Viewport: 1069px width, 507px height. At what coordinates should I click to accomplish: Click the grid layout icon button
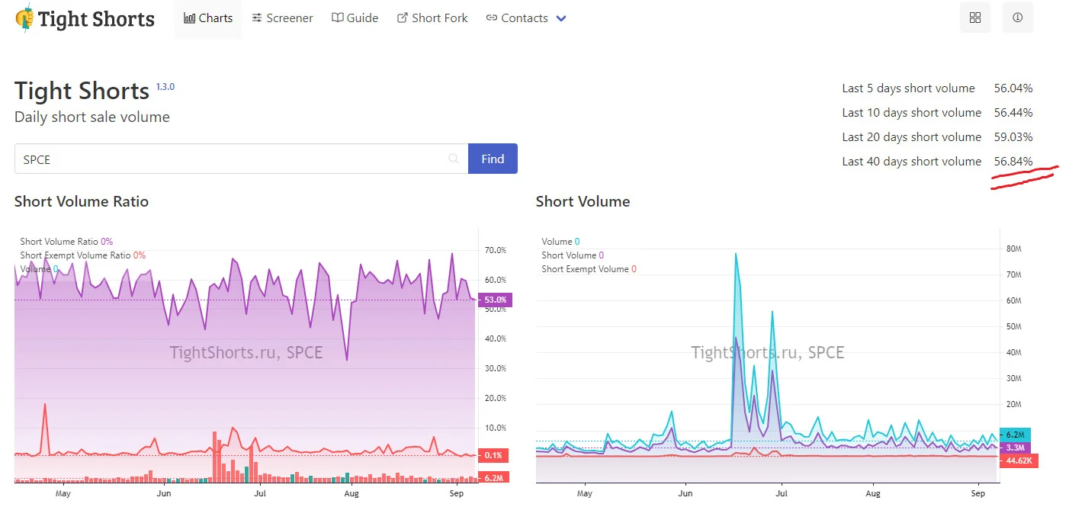[974, 18]
